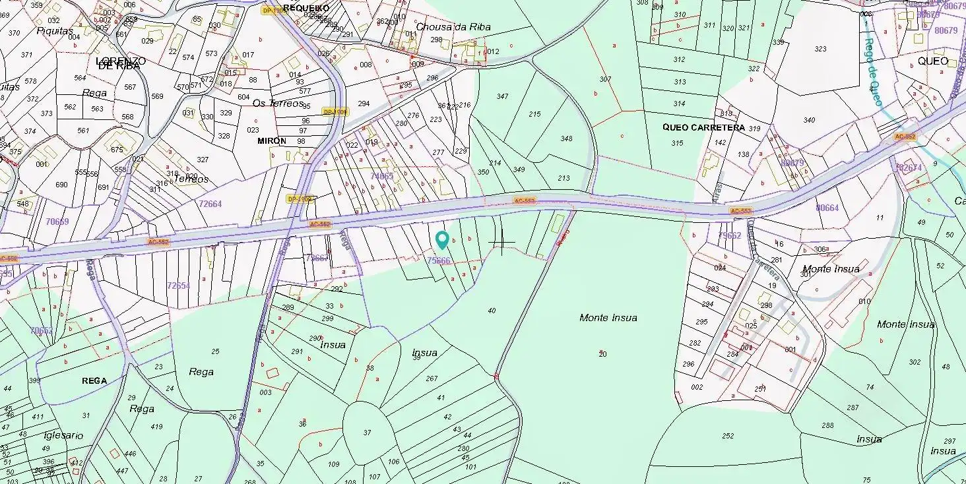Click the 'Piquitas' place label
The width and height of the screenshot is (966, 484).
point(55,30)
